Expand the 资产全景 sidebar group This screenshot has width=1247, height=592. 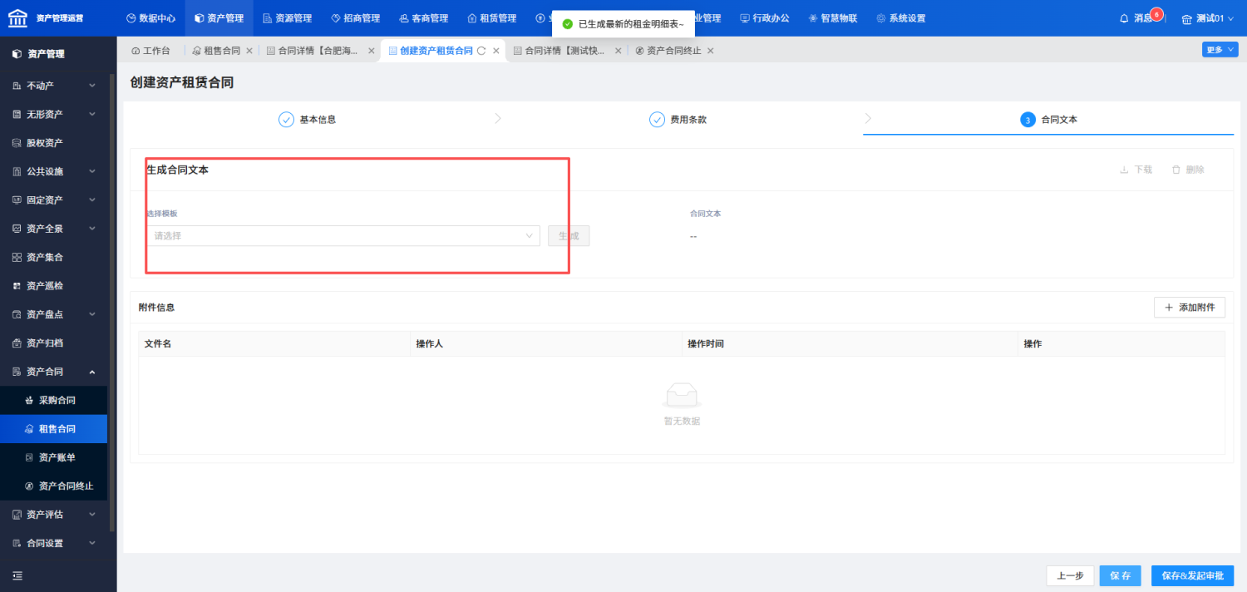tap(54, 229)
